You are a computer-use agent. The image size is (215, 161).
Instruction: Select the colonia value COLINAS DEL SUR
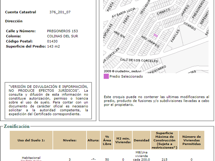pos(62,36)
